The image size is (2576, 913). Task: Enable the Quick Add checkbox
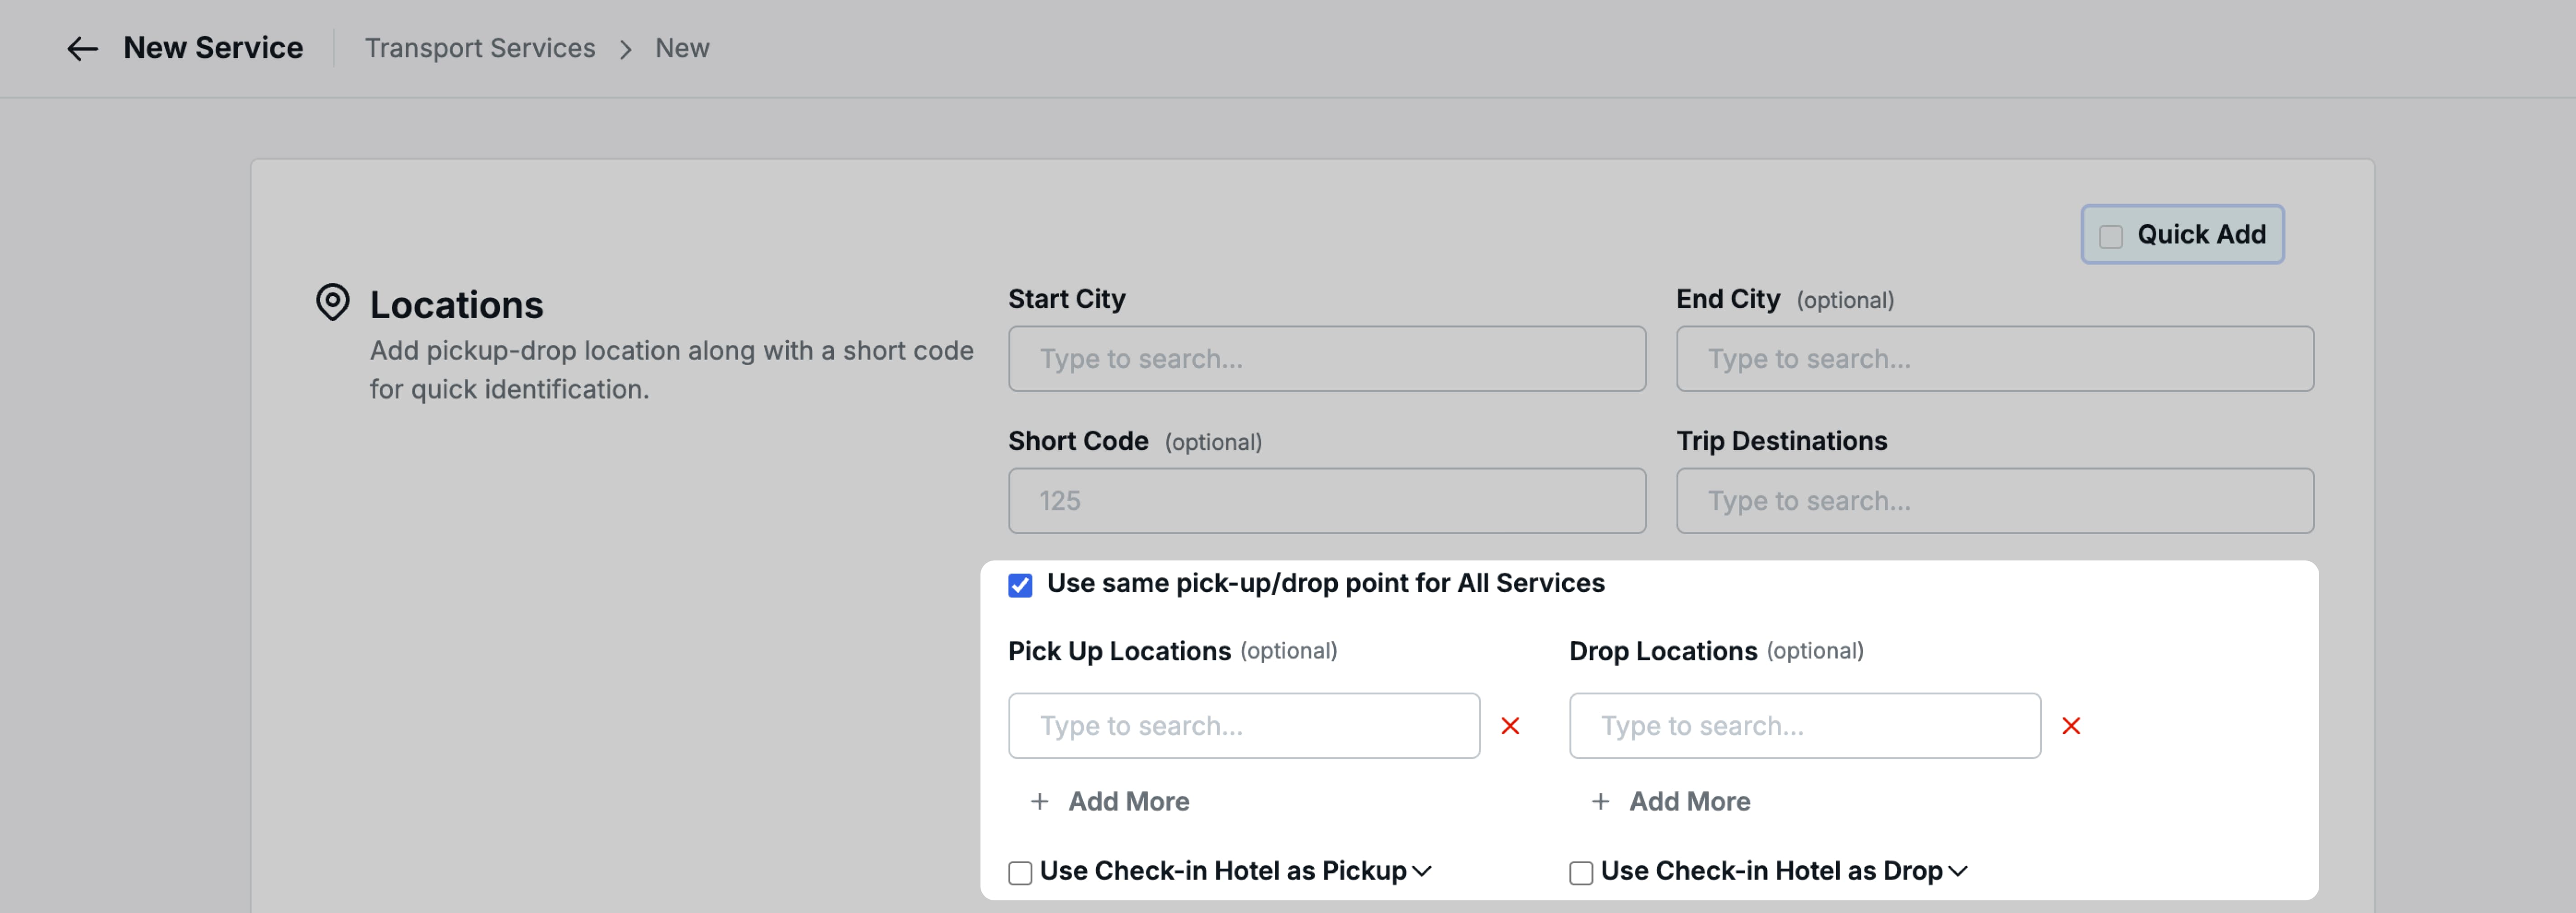click(2111, 237)
